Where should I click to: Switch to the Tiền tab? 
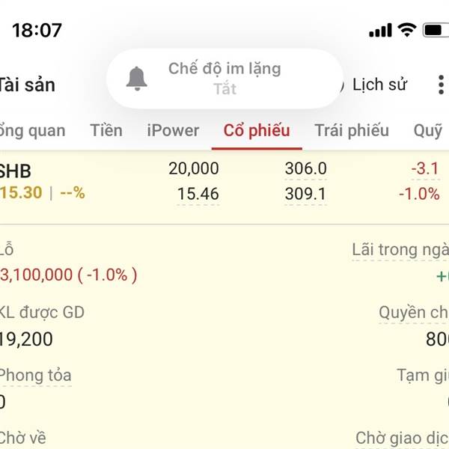106,130
